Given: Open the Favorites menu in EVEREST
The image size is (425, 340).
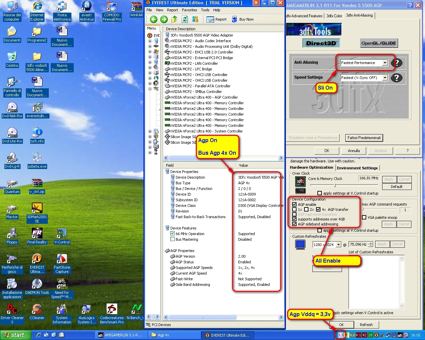Looking at the screenshot, I should coord(189,10).
